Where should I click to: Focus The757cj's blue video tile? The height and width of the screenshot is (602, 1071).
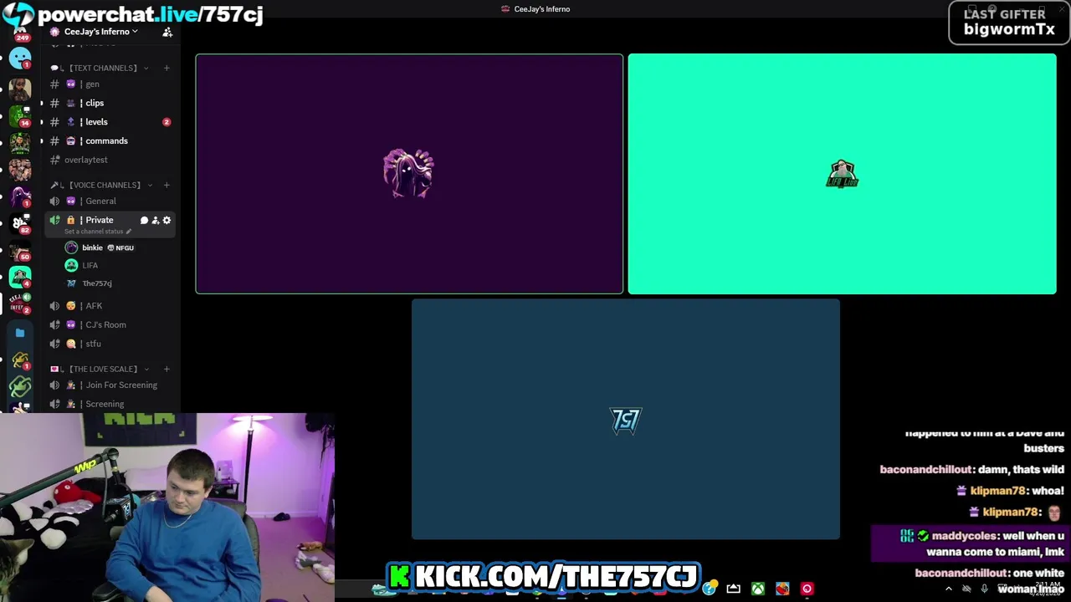tap(625, 419)
